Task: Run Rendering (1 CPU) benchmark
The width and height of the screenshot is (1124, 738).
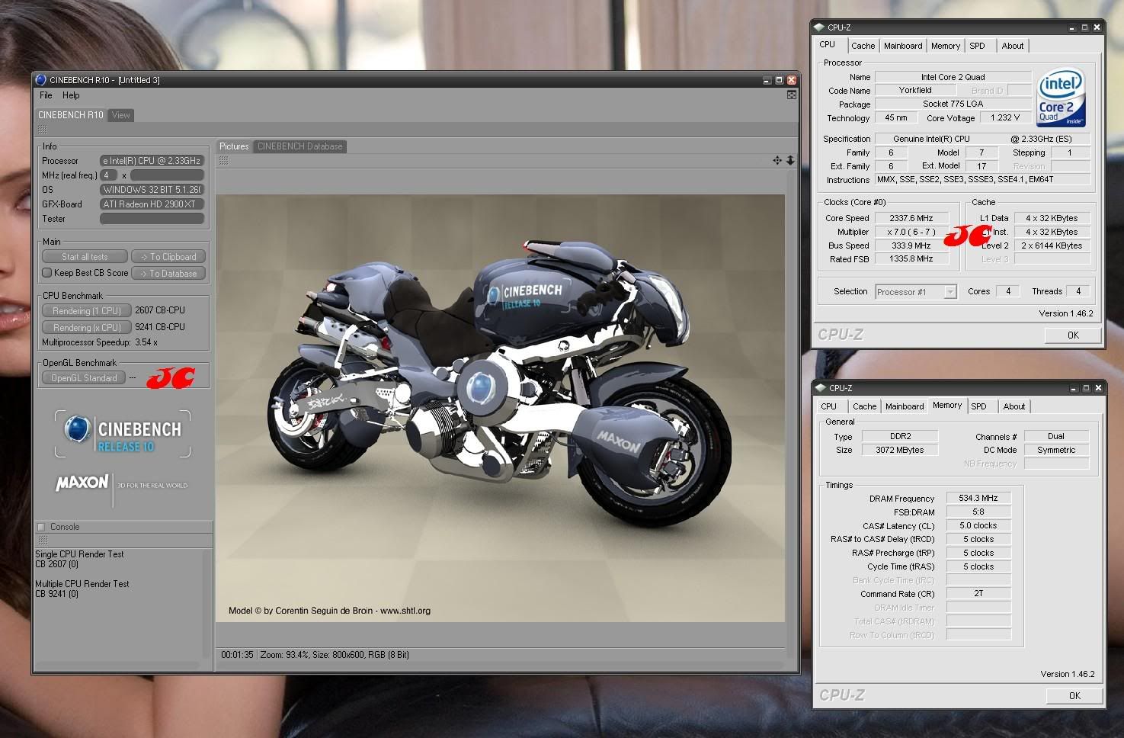Action: (87, 311)
